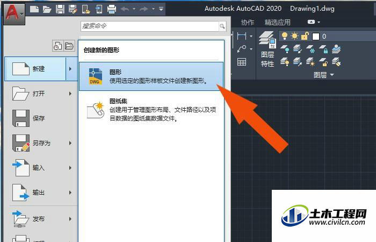Choose 图纸集 to create a sheet set
Screen dimensions: 376x242
pos(151,110)
